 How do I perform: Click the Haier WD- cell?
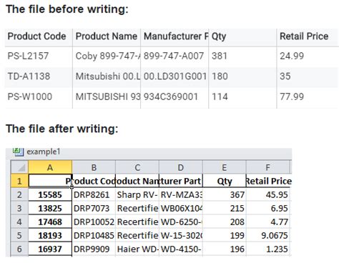137,249
